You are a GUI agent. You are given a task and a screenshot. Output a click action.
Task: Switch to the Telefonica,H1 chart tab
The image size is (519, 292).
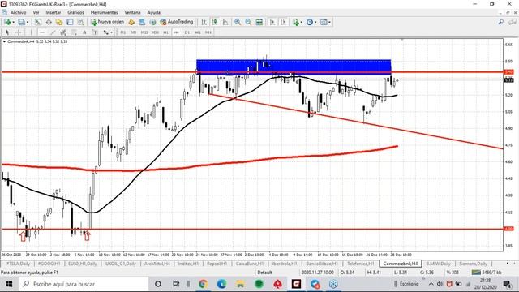(360, 264)
